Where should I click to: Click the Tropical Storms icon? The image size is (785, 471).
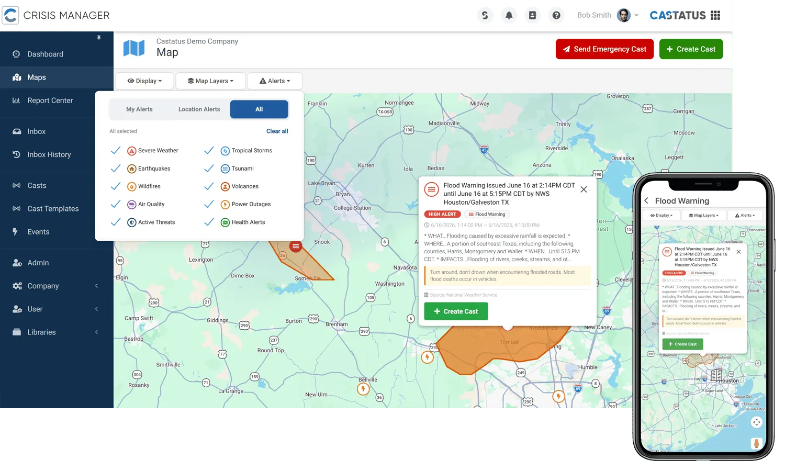click(x=225, y=151)
